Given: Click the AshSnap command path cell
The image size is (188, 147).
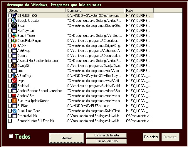Looking at the screenshot, I should coord(95,51).
